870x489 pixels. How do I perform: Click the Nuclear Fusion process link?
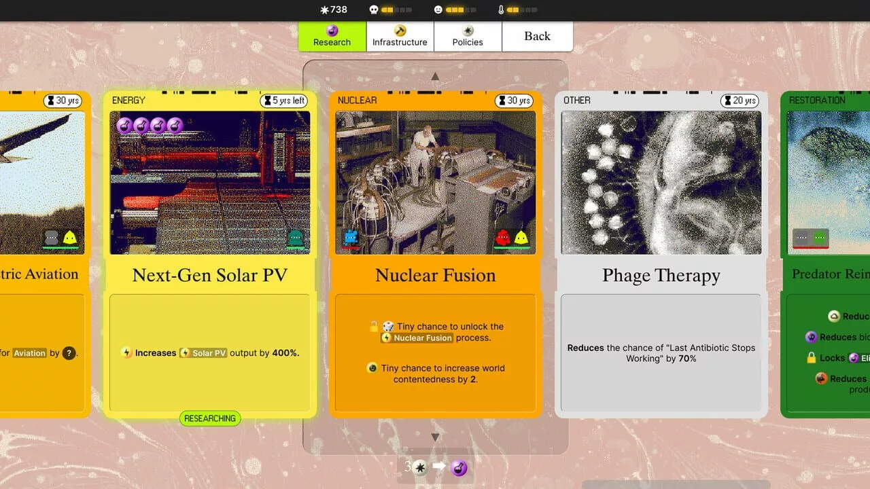[x=422, y=338]
